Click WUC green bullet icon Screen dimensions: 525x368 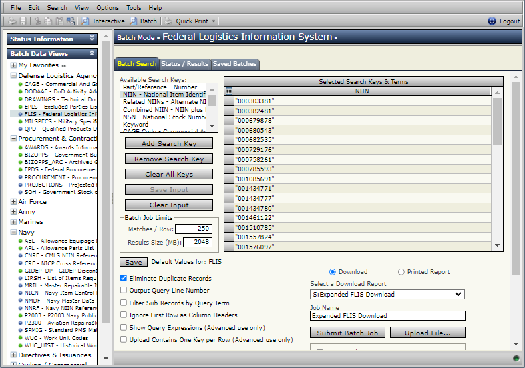21,338
